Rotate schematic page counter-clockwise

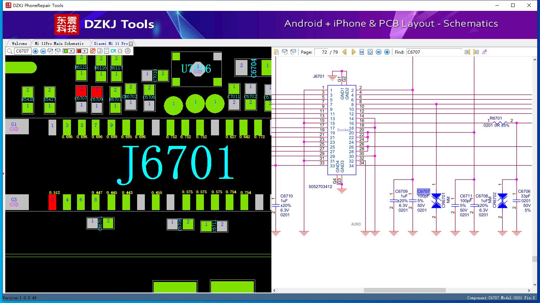point(292,52)
